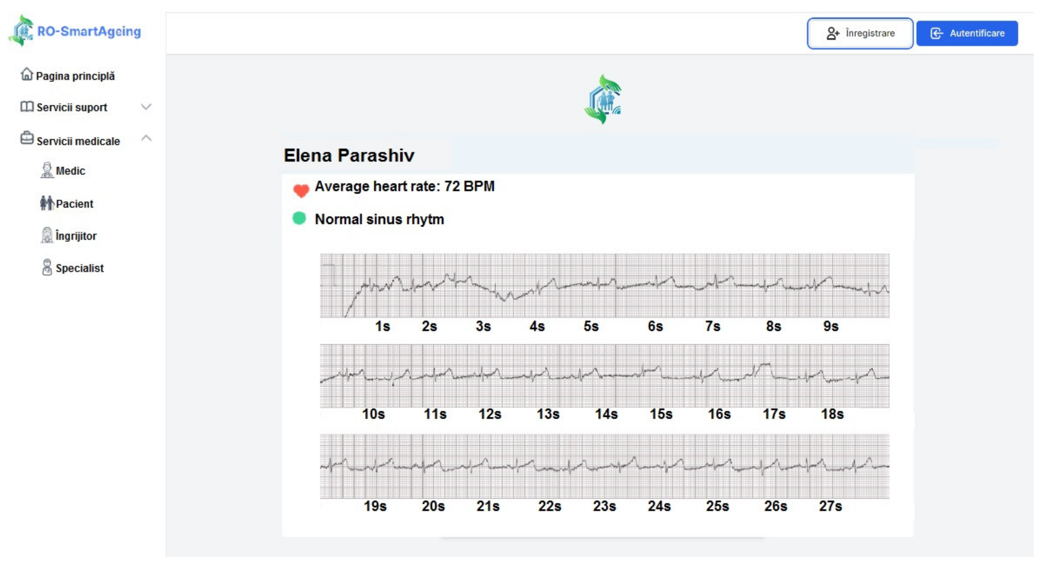Click the book icon for Servicii suport
The height and width of the screenshot is (568, 1046).
[27, 107]
